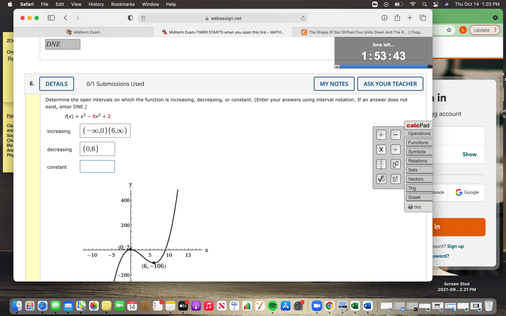Expand calcPad Symbols section
This screenshot has width=506, height=316.
(419, 152)
